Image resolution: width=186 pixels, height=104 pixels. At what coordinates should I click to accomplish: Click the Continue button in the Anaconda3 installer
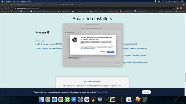click(x=117, y=64)
